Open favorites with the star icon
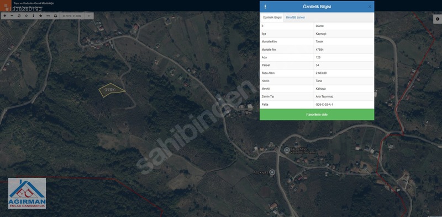The width and height of the screenshot is (442, 217). pos(40,16)
